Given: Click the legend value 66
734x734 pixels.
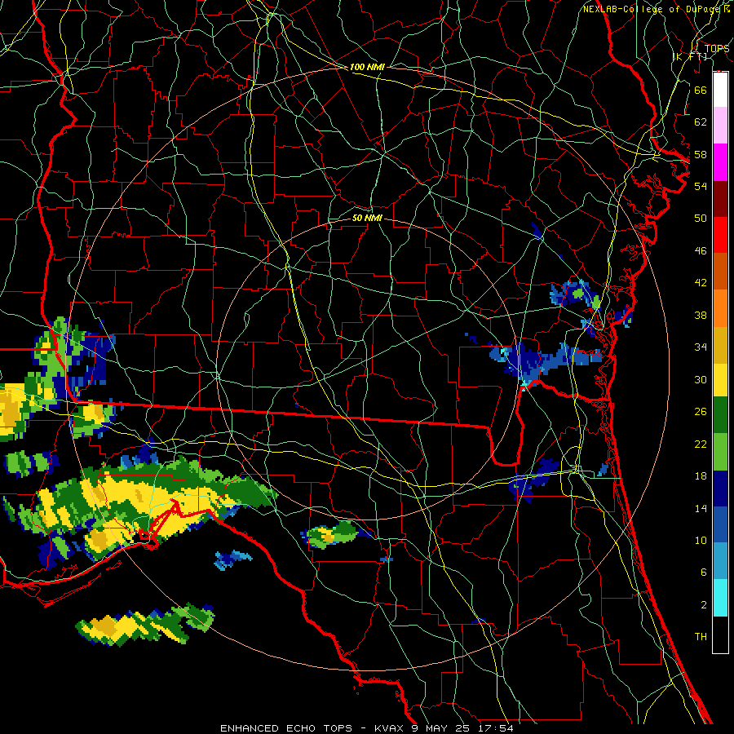Looking at the screenshot, I should [x=701, y=90].
